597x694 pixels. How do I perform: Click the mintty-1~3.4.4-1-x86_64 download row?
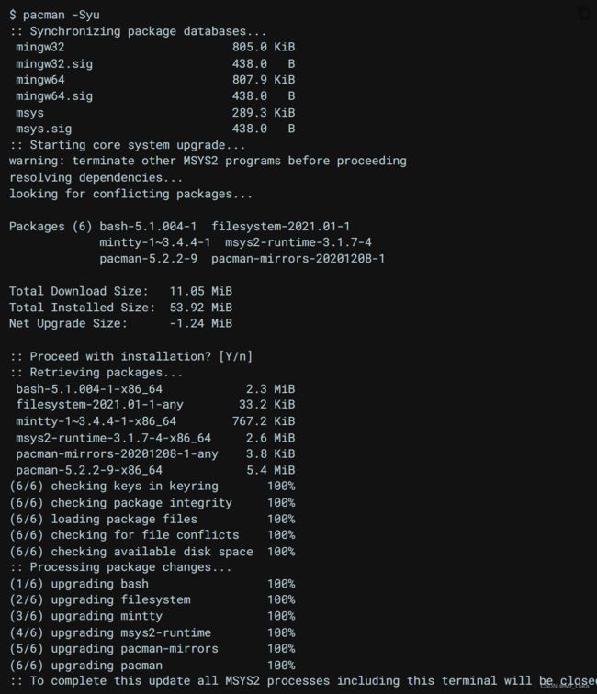click(x=155, y=421)
